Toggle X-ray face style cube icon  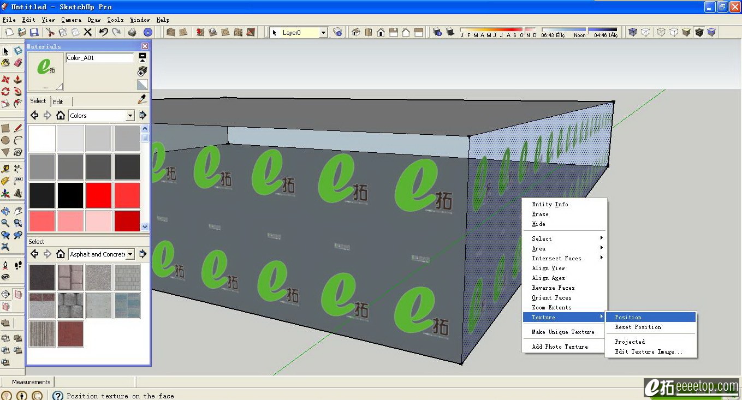pos(633,33)
